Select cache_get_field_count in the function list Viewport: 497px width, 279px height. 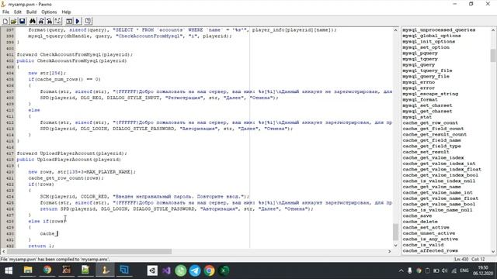click(x=433, y=129)
